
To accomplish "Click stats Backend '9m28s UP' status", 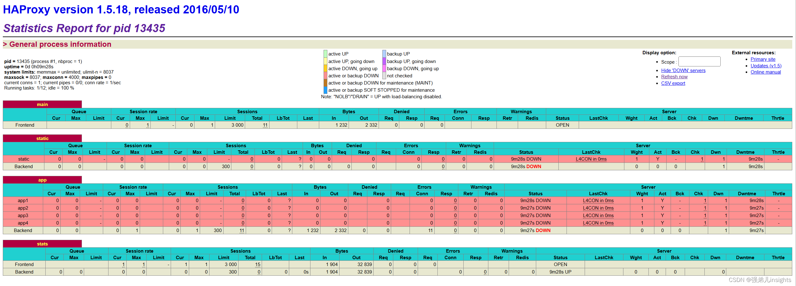I will tap(560, 272).
